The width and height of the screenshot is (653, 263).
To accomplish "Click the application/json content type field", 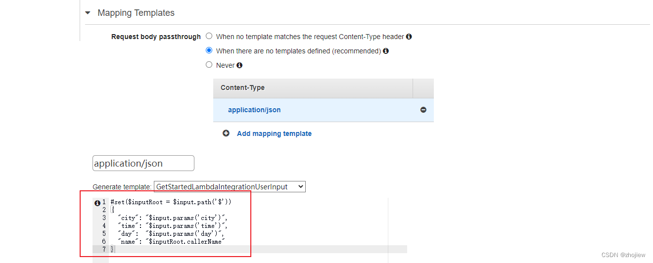I will click(x=143, y=163).
